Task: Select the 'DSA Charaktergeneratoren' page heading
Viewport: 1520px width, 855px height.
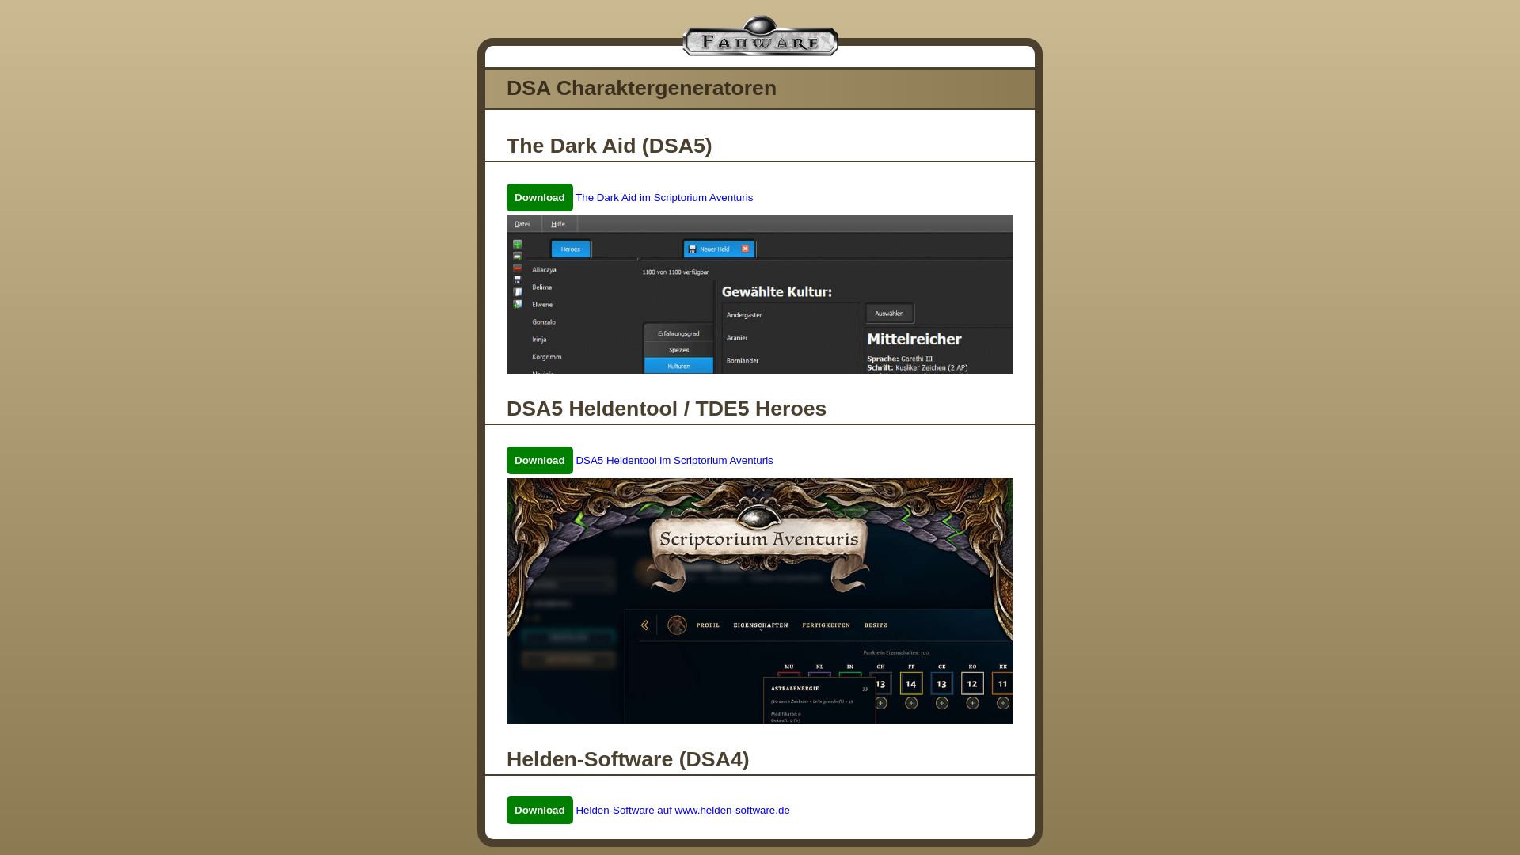Action: (641, 88)
